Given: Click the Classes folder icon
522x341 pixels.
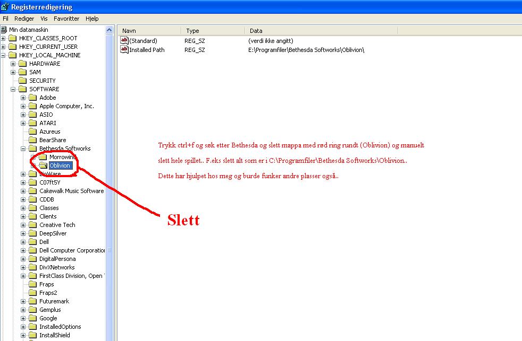Looking at the screenshot, I should pos(33,208).
